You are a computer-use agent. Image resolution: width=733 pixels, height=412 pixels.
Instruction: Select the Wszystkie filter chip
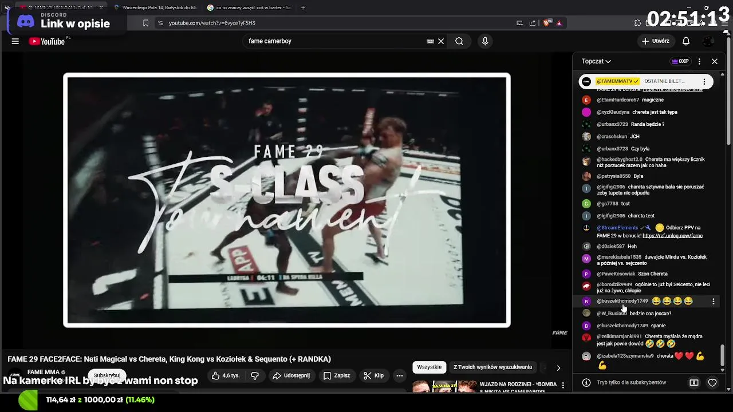coord(429,367)
